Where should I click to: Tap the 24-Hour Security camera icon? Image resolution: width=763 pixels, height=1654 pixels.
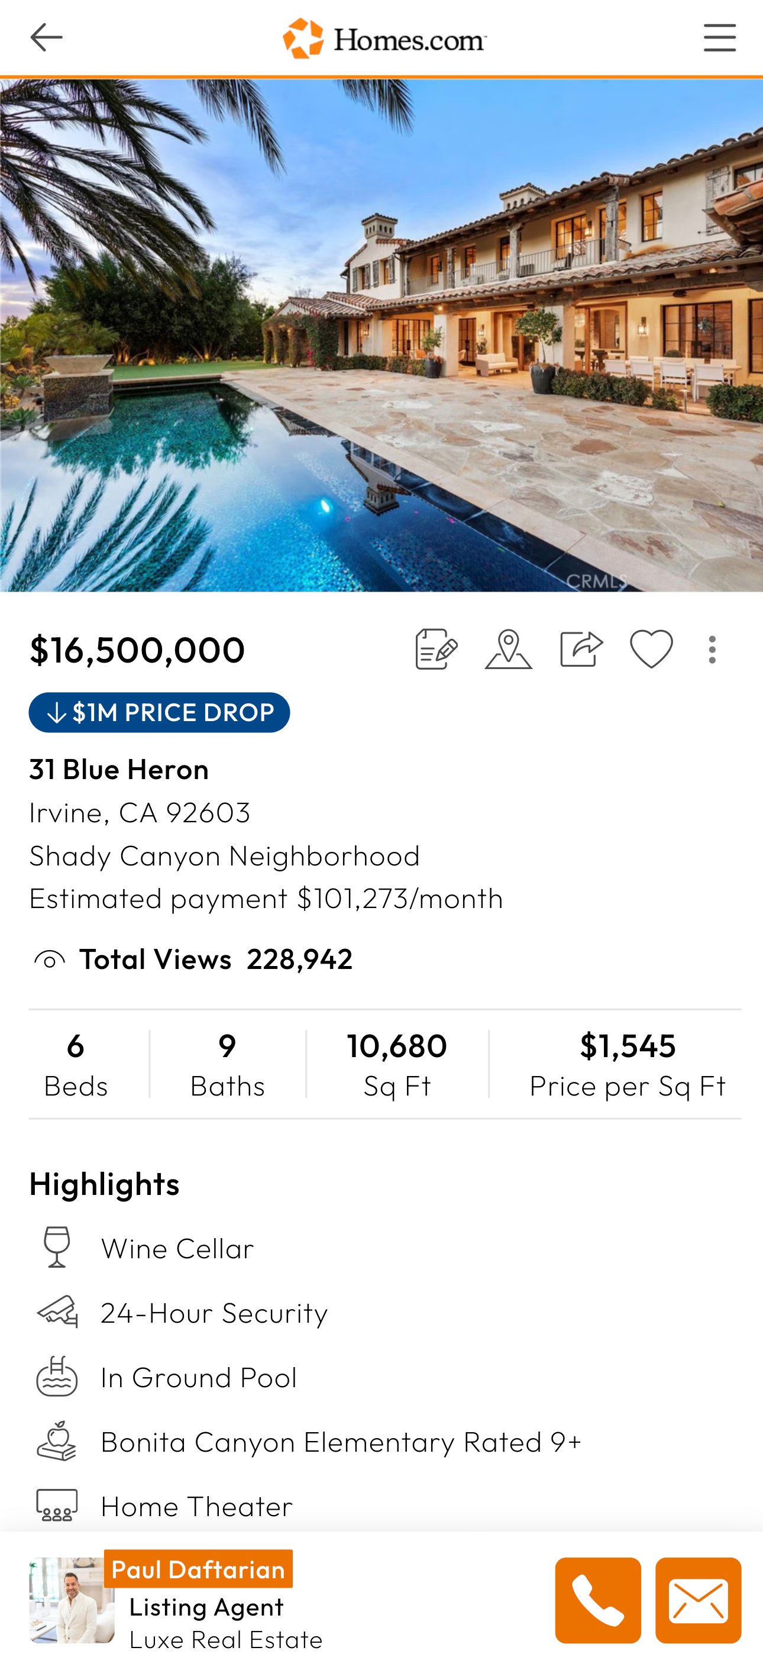(57, 1311)
